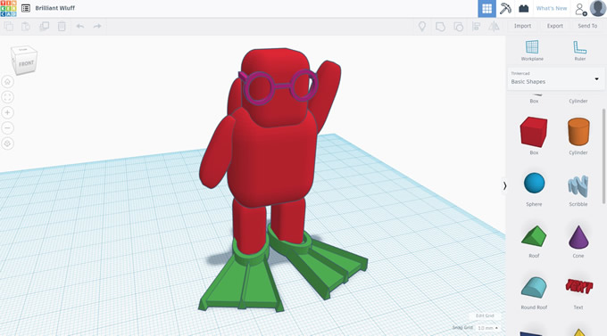607x336 pixels.
Task: Toggle show all hidden lightbulb icon
Action: 422,27
